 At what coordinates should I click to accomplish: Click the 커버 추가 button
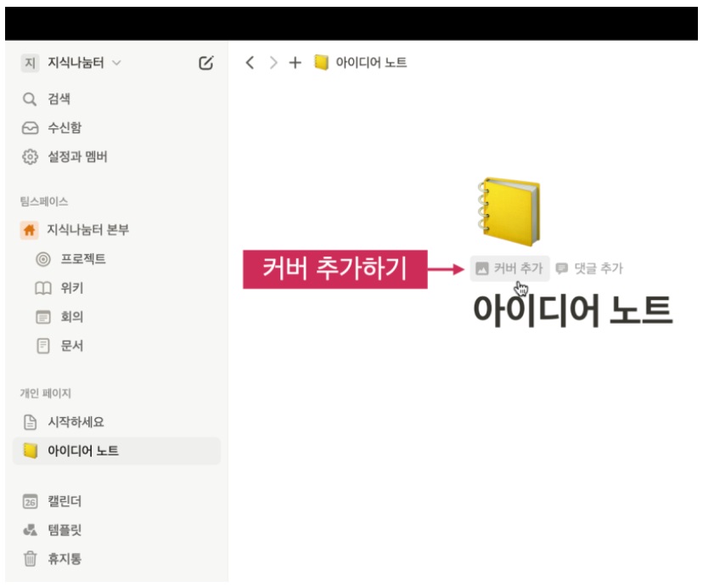coord(509,268)
